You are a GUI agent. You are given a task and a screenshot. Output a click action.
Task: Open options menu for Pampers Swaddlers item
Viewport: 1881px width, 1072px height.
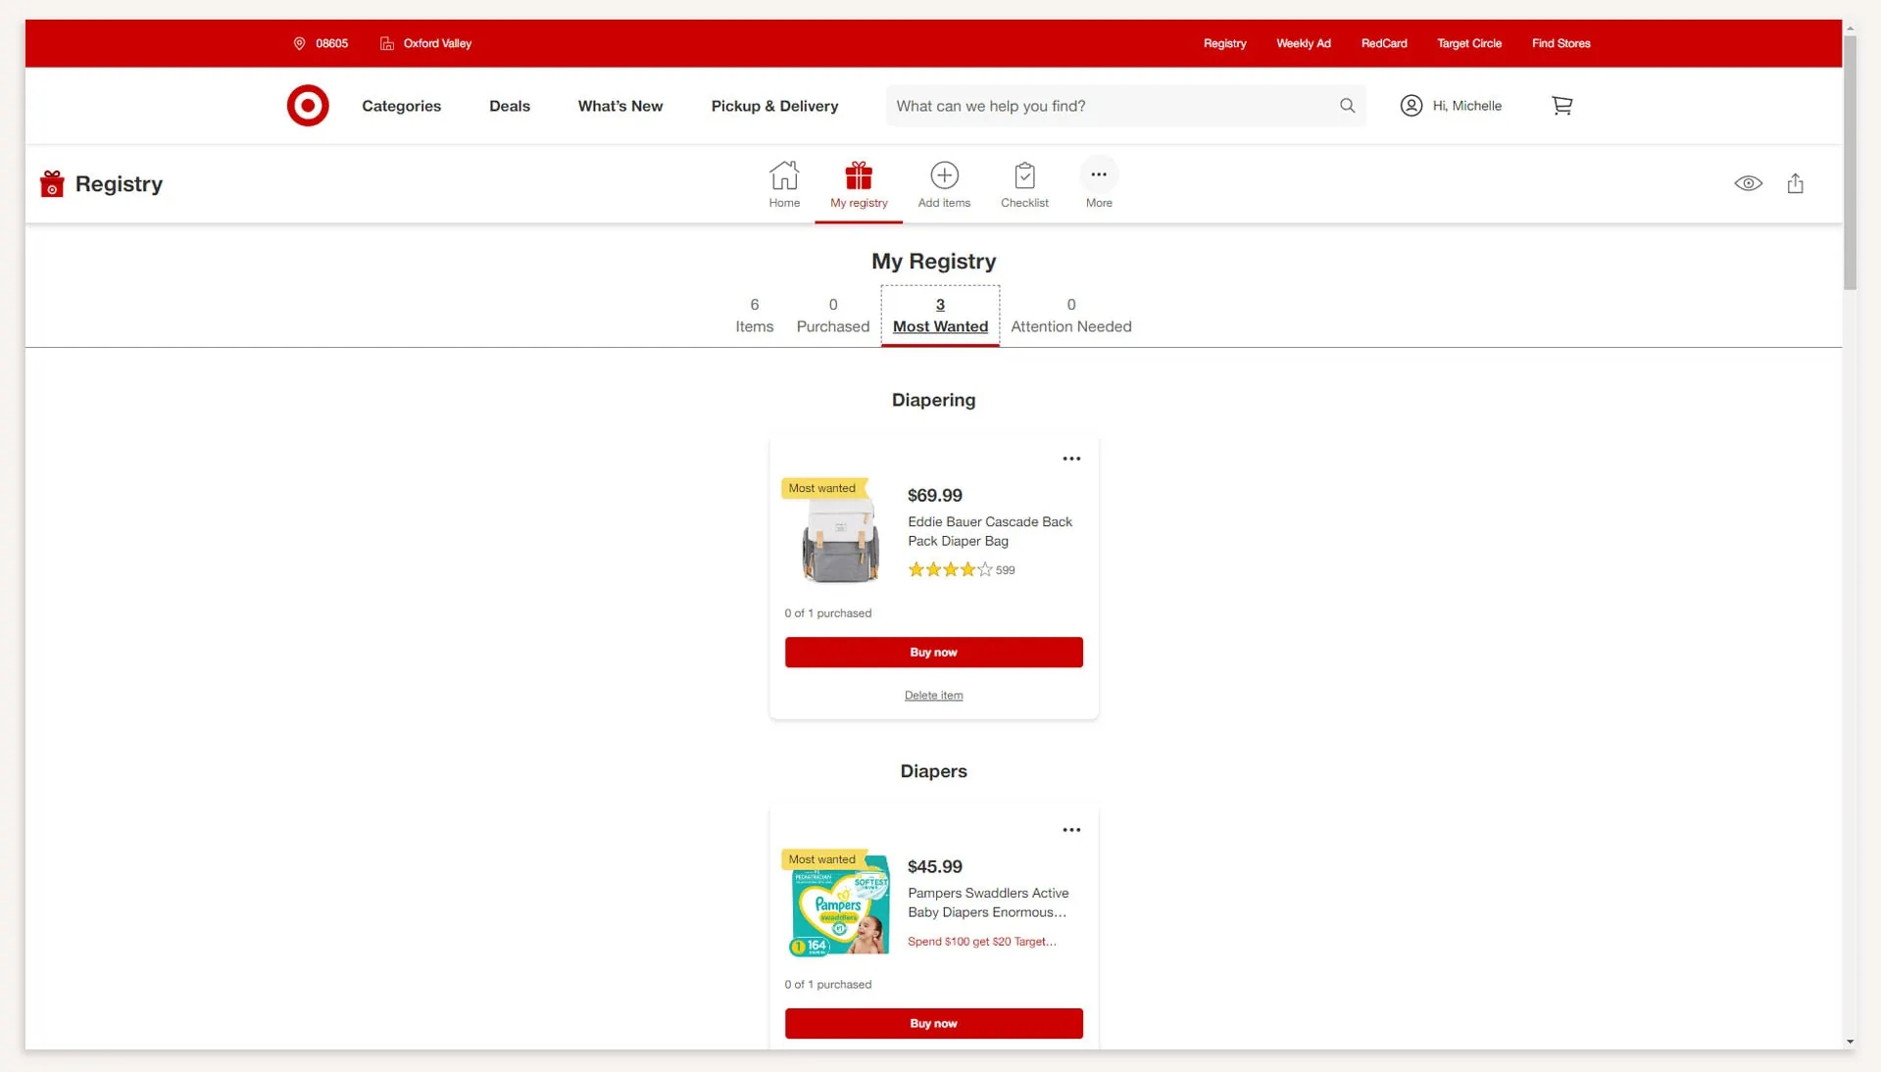coord(1071,830)
